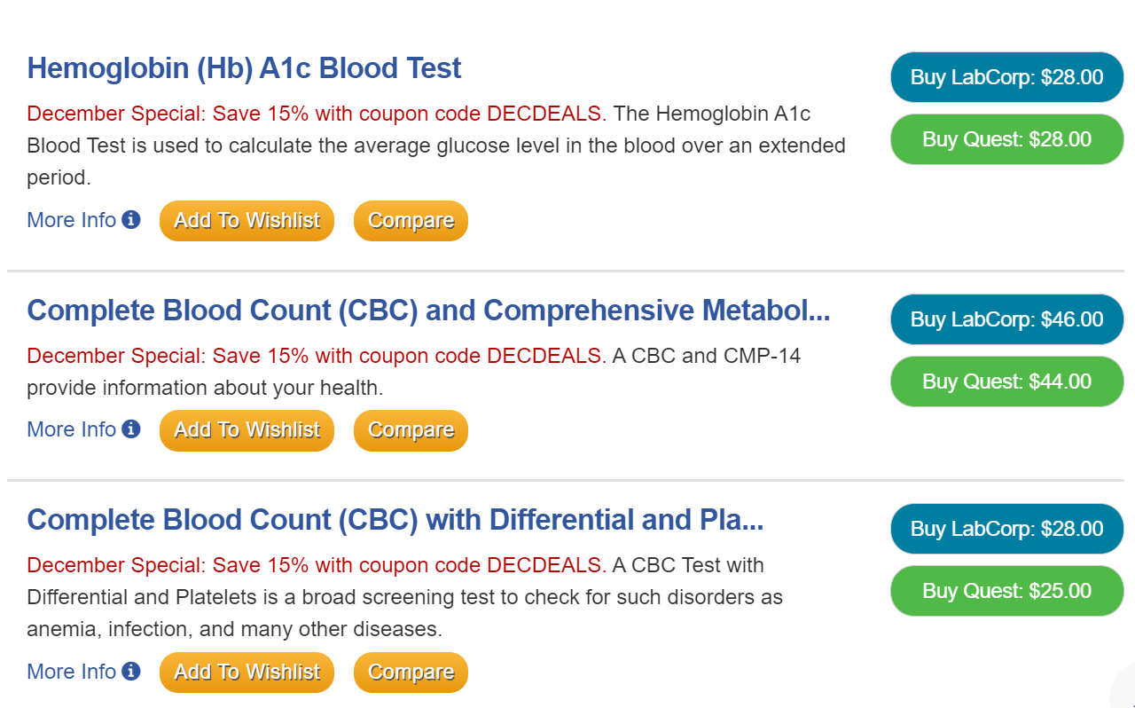Click More Info under the Hemoglobin A1c test
1135x708 pixels.
(x=70, y=220)
